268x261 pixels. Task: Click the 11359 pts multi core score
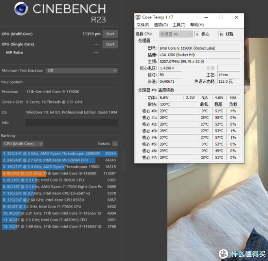pyautogui.click(x=91, y=34)
